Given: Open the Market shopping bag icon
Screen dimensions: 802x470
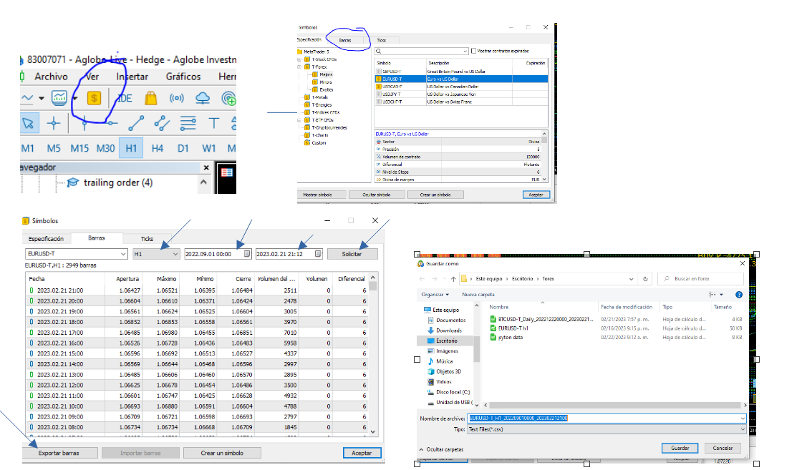Looking at the screenshot, I should (x=150, y=98).
